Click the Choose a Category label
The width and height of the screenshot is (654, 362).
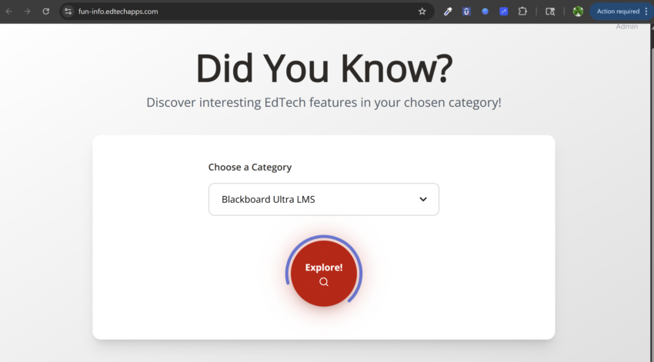coord(250,167)
